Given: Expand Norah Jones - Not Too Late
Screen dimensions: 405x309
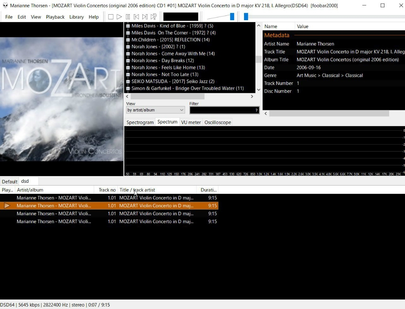Looking at the screenshot, I should point(128,74).
